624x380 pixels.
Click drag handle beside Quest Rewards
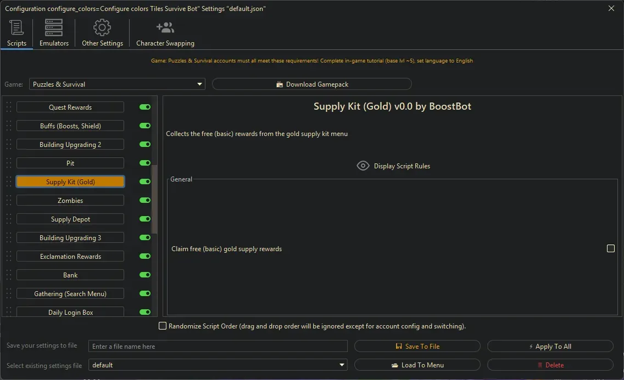click(x=8, y=107)
